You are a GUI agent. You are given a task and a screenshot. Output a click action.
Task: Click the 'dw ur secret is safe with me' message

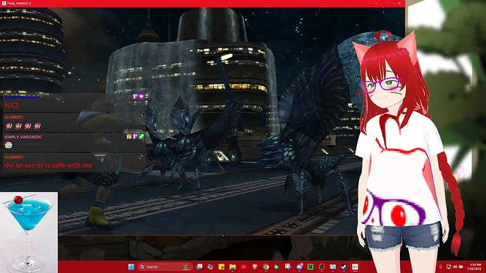click(48, 165)
